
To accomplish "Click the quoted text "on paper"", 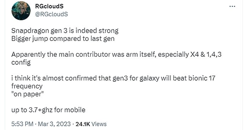I will [28, 94].
